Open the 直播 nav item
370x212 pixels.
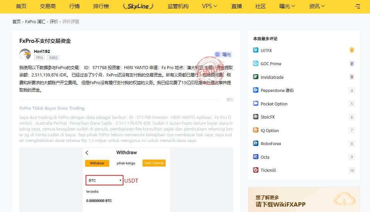point(236,6)
